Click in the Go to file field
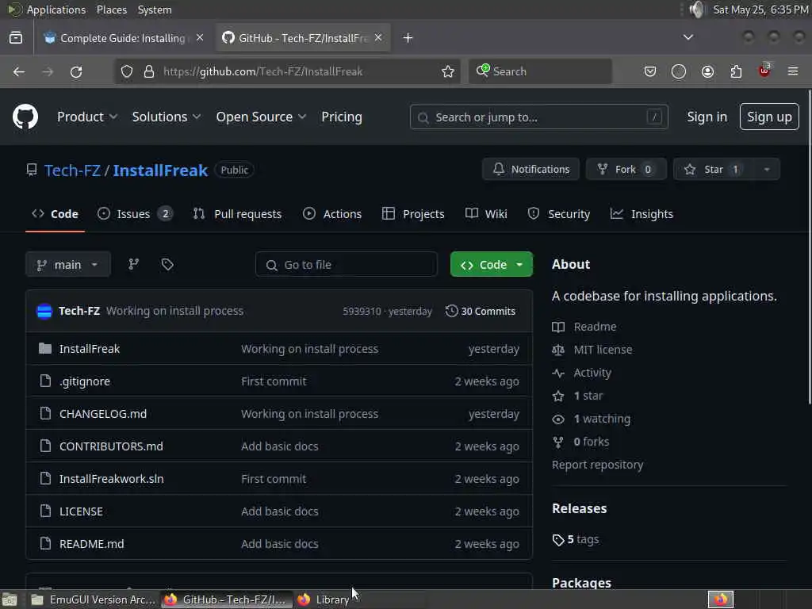The image size is (812, 609). pos(347,265)
